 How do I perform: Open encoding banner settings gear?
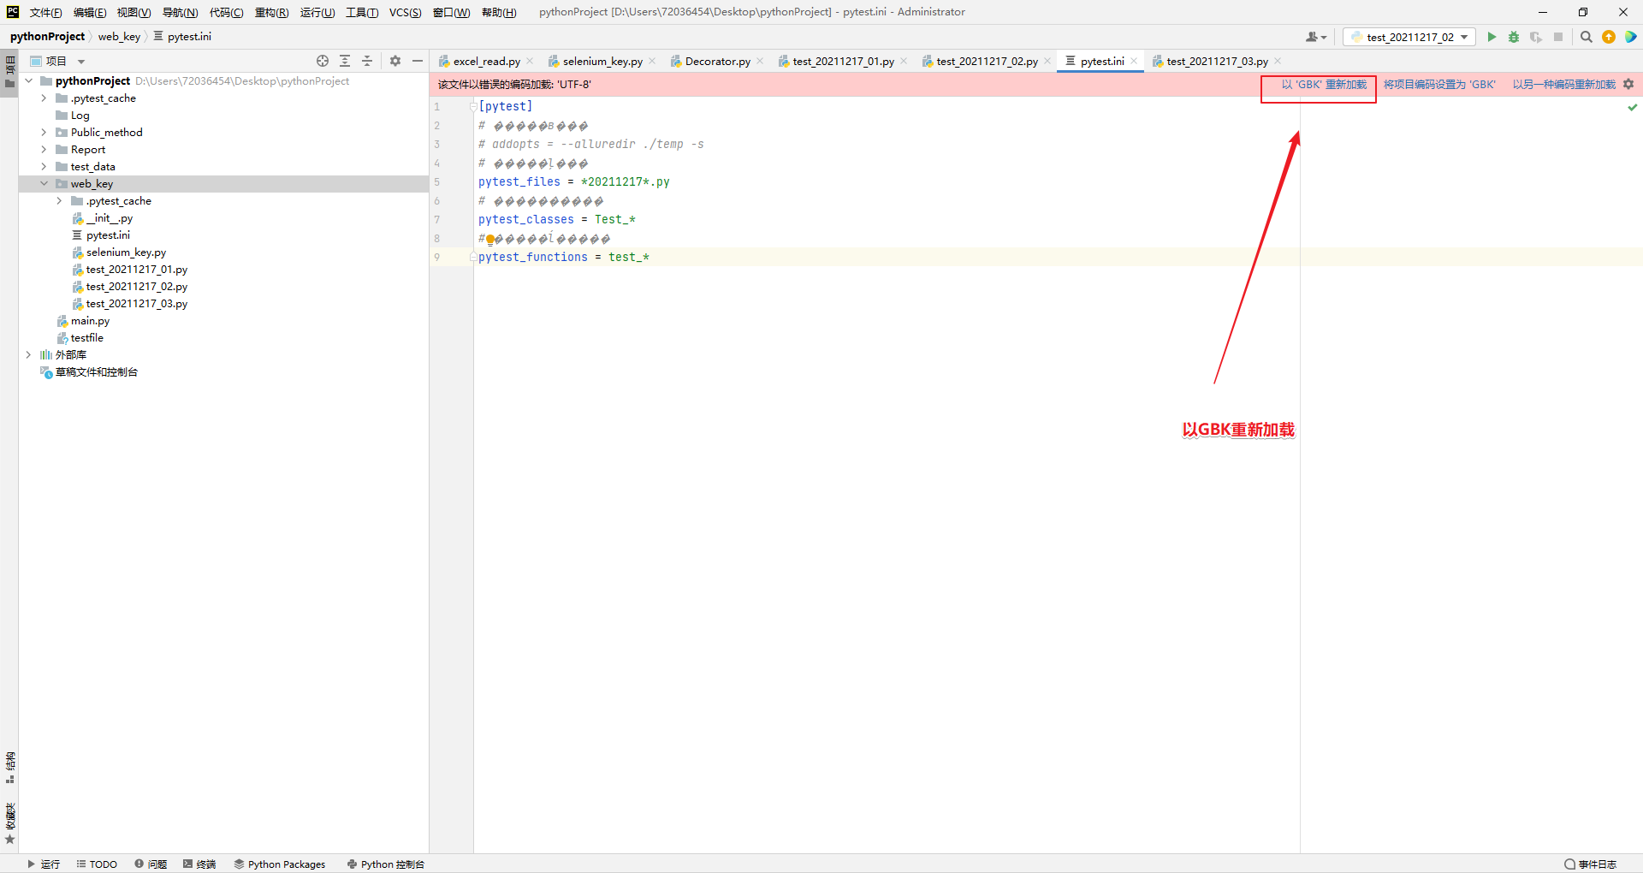point(1628,84)
